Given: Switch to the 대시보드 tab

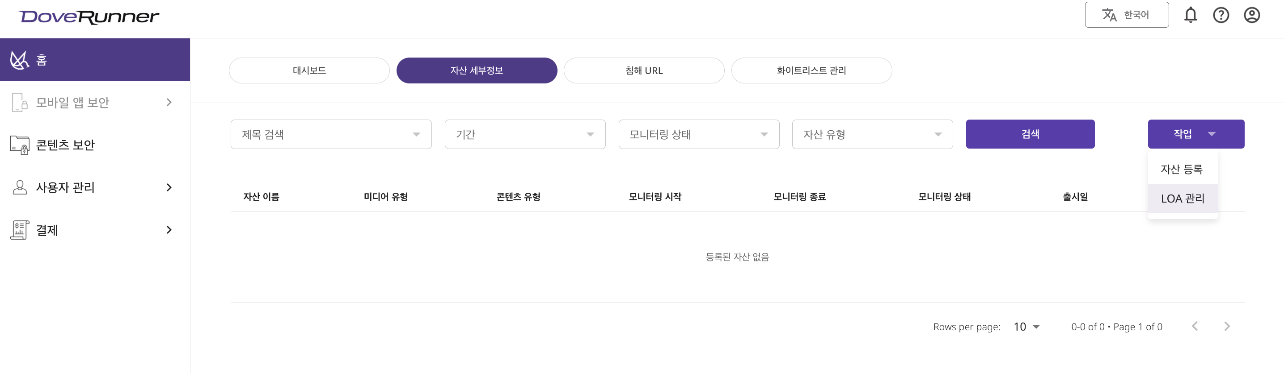Looking at the screenshot, I should point(309,70).
